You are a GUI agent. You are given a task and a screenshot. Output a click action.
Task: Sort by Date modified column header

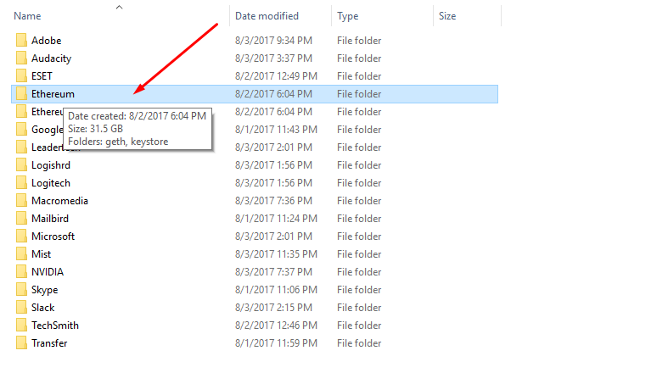pyautogui.click(x=267, y=16)
